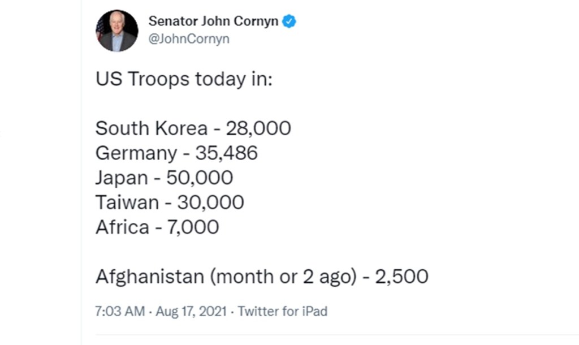Image resolution: width=579 pixels, height=345 pixels.
Task: Click the word 'Africa' in tweet
Action: (122, 227)
